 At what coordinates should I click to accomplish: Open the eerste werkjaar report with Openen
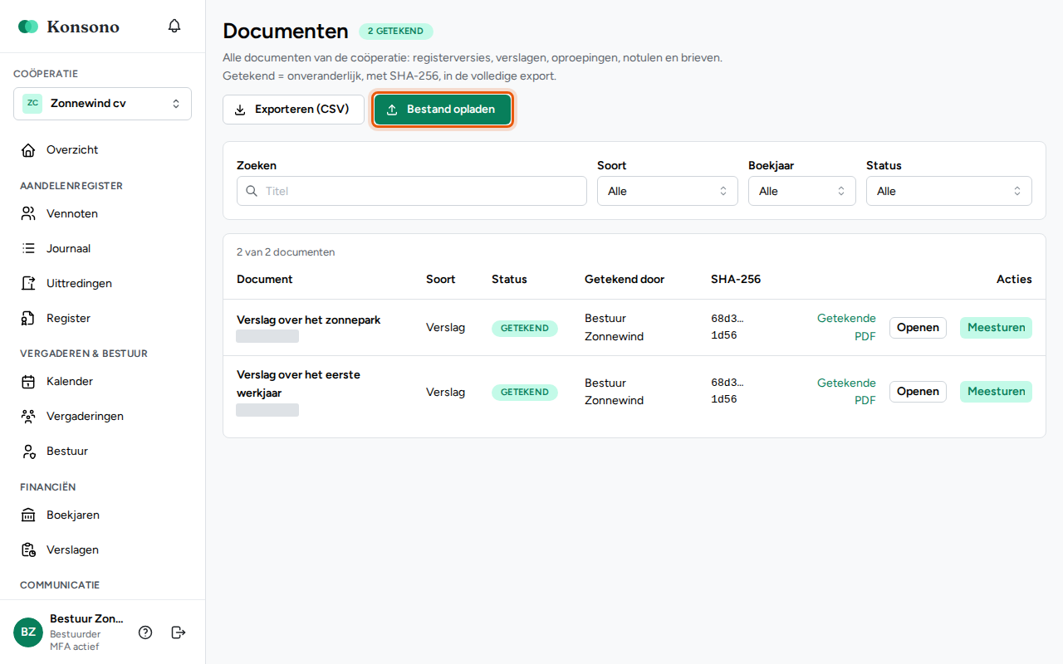coord(918,392)
